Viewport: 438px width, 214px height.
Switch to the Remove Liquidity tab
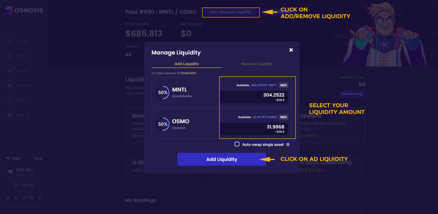(257, 64)
